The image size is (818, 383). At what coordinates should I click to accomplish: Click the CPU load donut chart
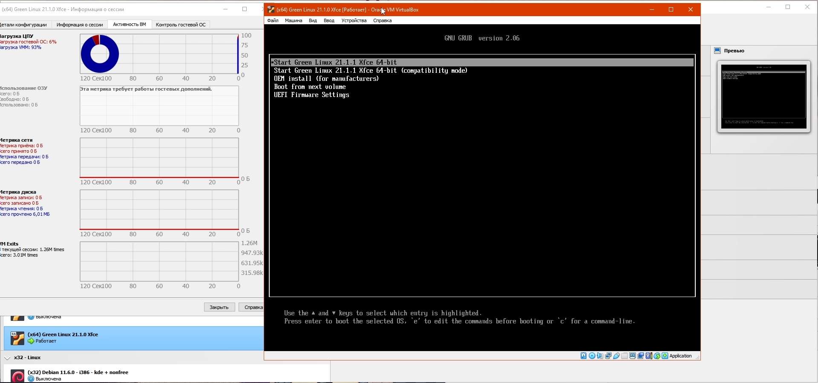(x=100, y=54)
